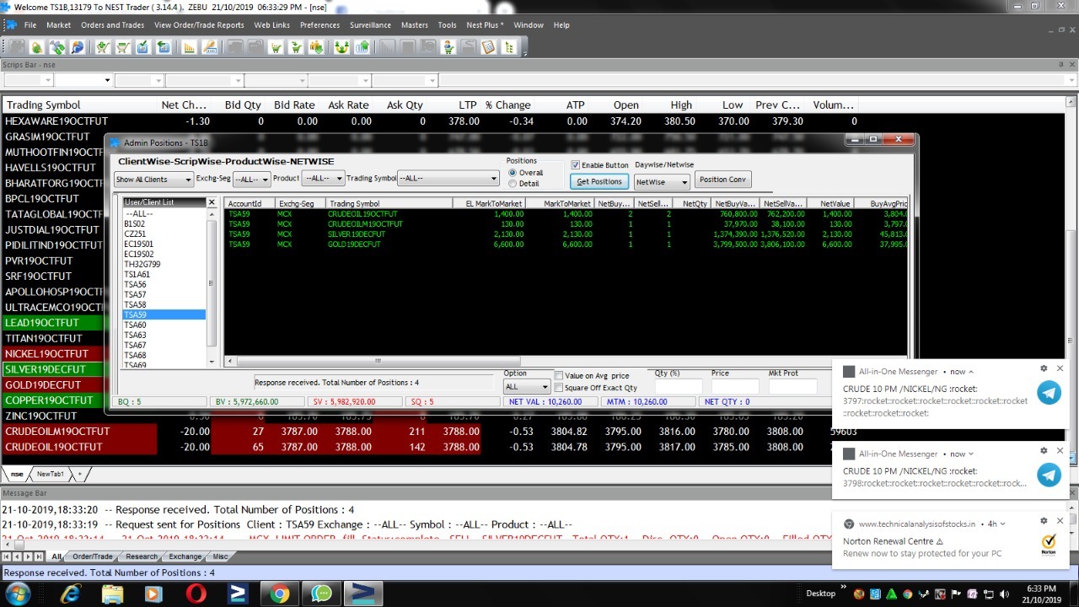
Task: Open the Exchg-Seg dropdown
Action: 252,180
